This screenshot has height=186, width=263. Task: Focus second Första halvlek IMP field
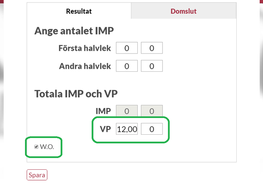pyautogui.click(x=152, y=48)
